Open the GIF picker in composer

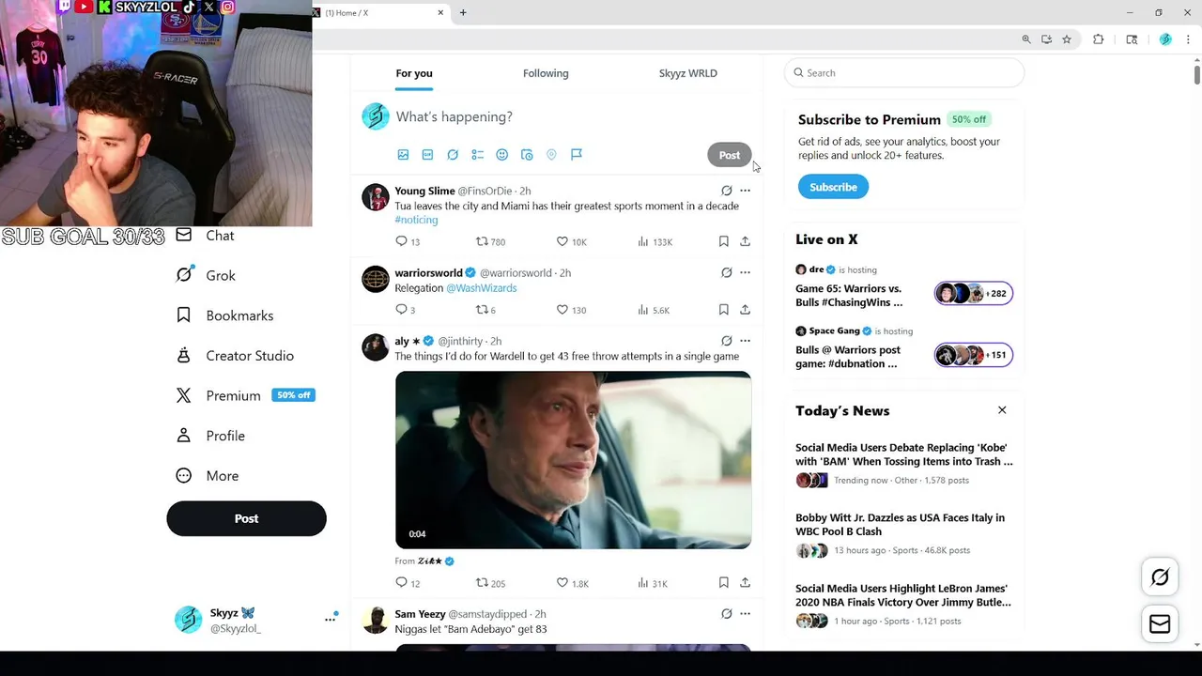427,155
